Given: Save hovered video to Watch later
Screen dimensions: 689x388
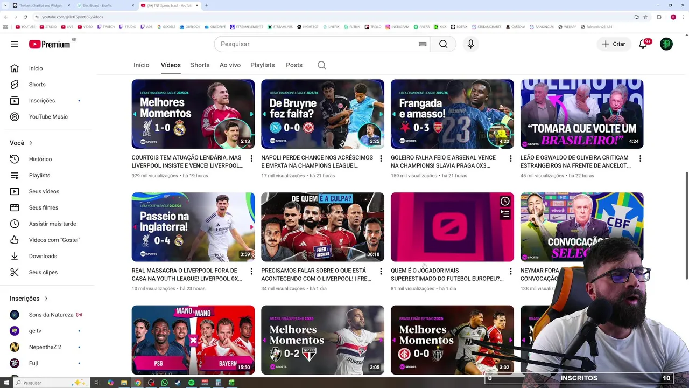Looking at the screenshot, I should click(x=505, y=202).
